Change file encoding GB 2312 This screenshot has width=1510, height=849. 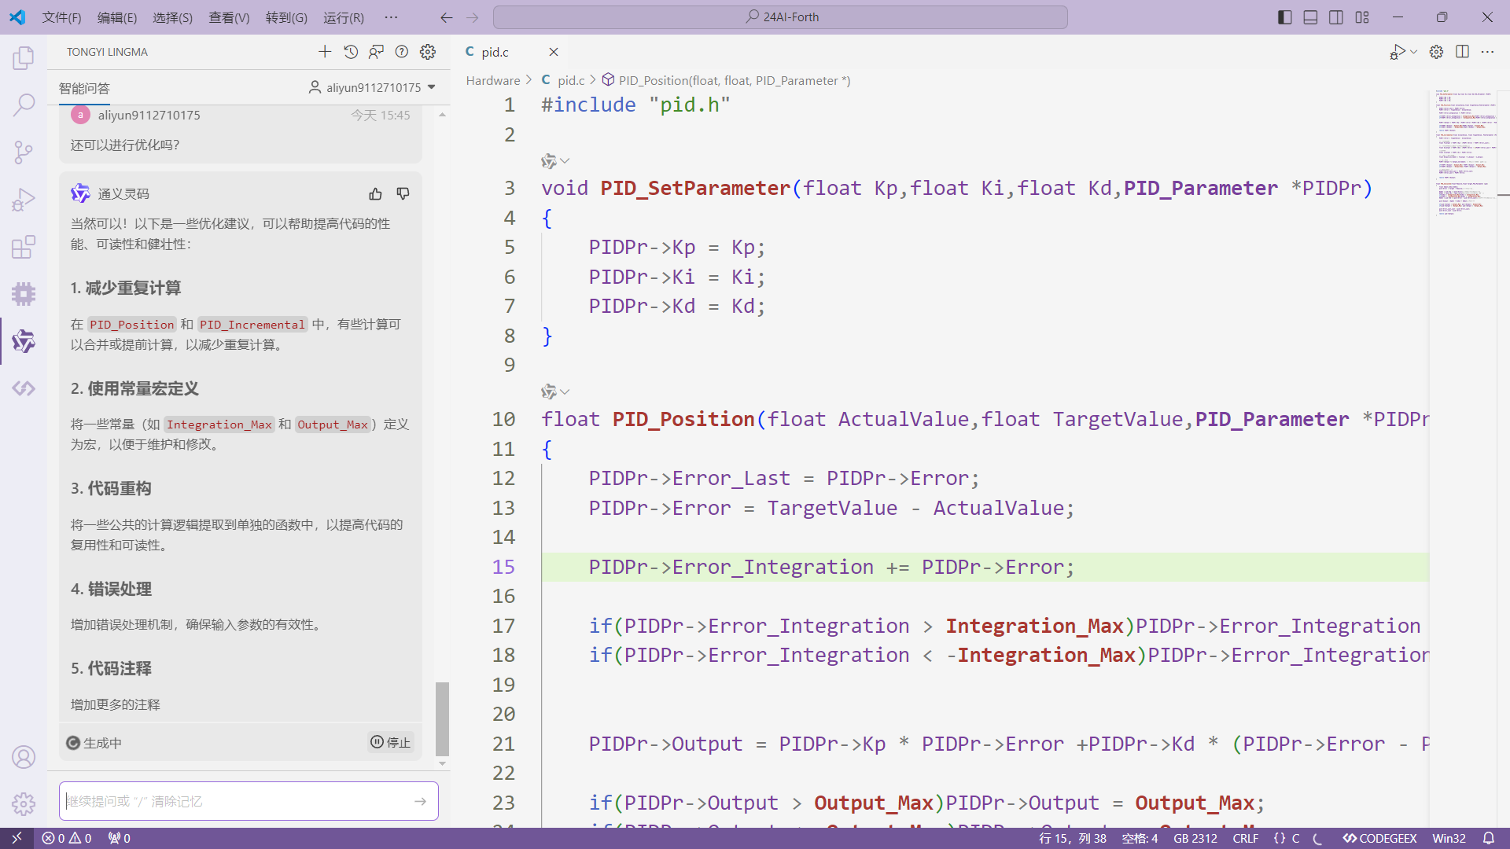click(x=1195, y=838)
